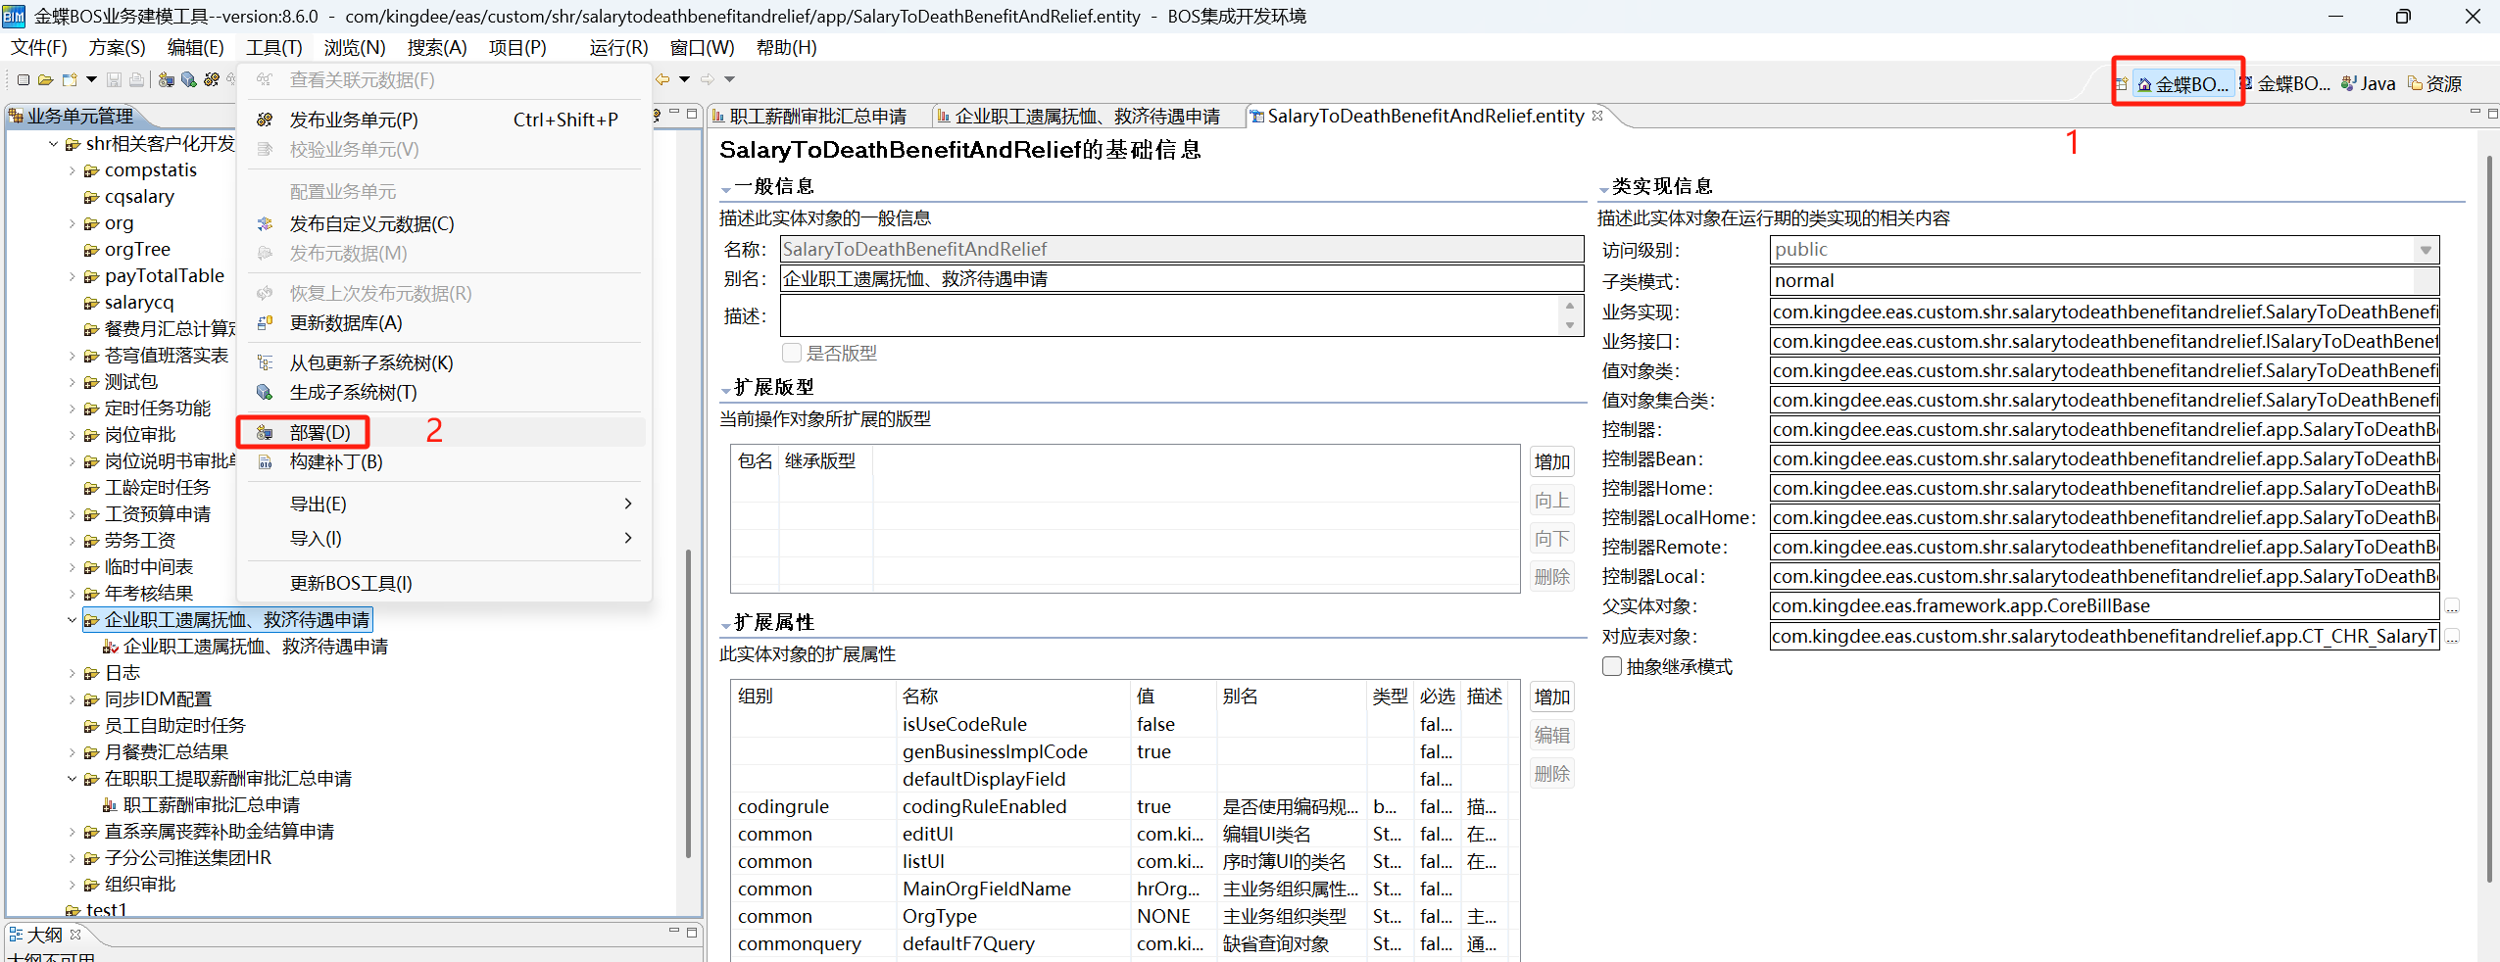Image resolution: width=2500 pixels, height=962 pixels.
Task: Click the open folder toolbar icon
Action: pos(46,79)
